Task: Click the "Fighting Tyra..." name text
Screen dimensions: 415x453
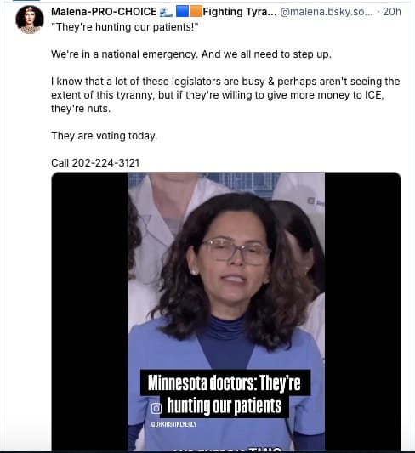Action: pos(240,12)
